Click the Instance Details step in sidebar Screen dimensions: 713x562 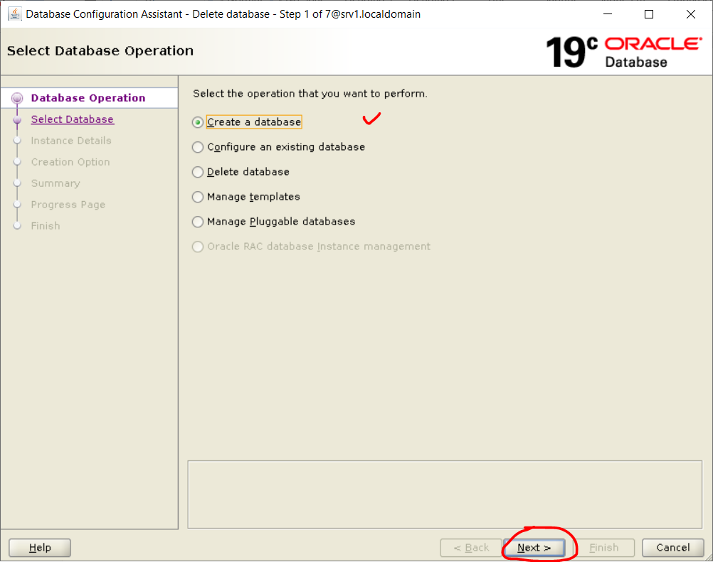[71, 141]
